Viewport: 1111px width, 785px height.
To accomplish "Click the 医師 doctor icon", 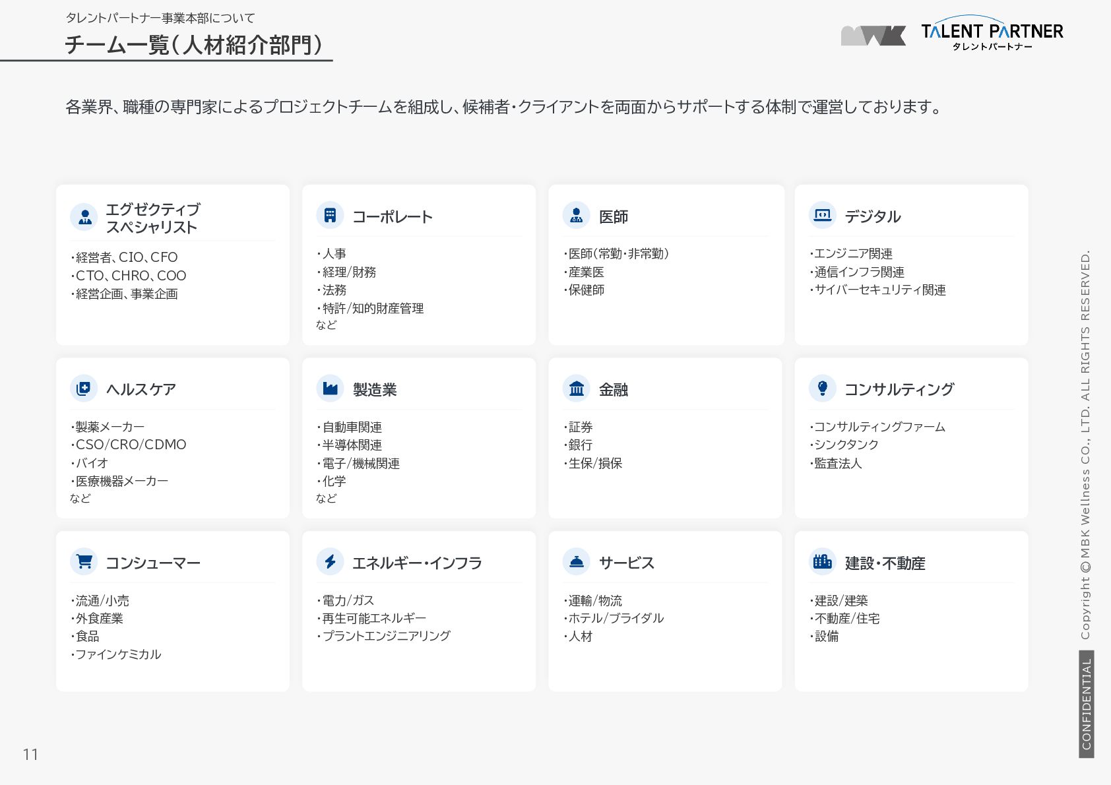I will tap(576, 215).
